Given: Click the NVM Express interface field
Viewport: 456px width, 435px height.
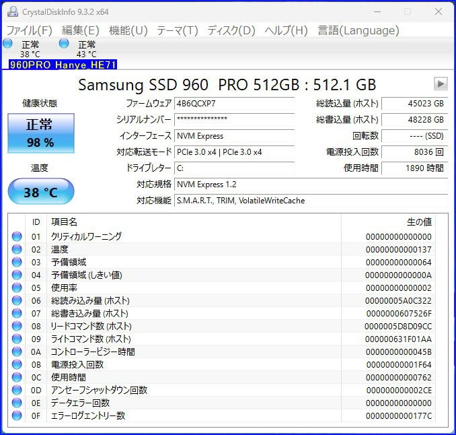Looking at the screenshot, I should click(235, 136).
